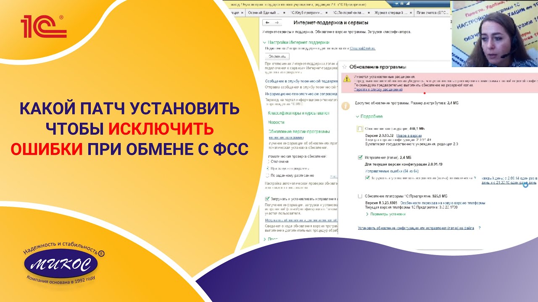
Task: Click the back arrow navigation button
Action: click(x=267, y=23)
